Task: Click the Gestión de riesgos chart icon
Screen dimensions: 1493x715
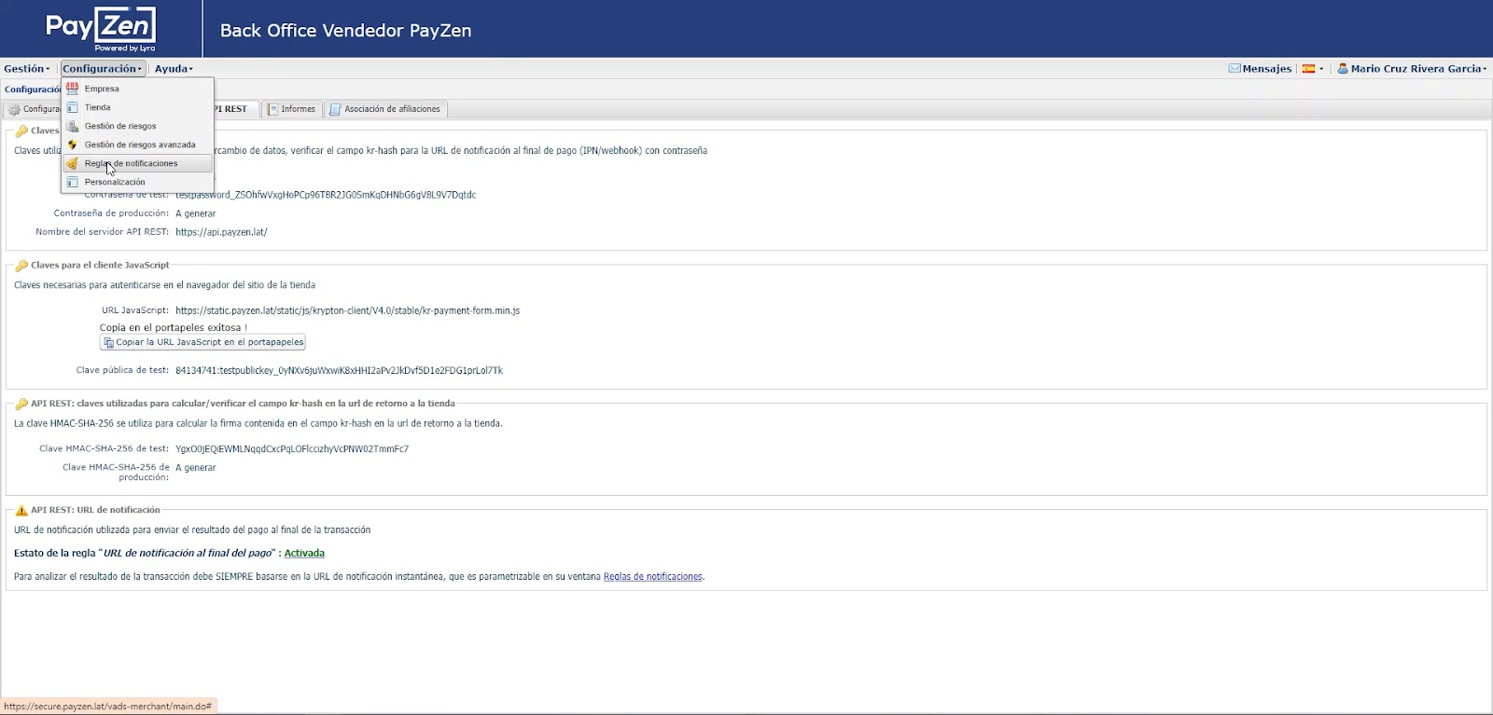Action: (72, 126)
